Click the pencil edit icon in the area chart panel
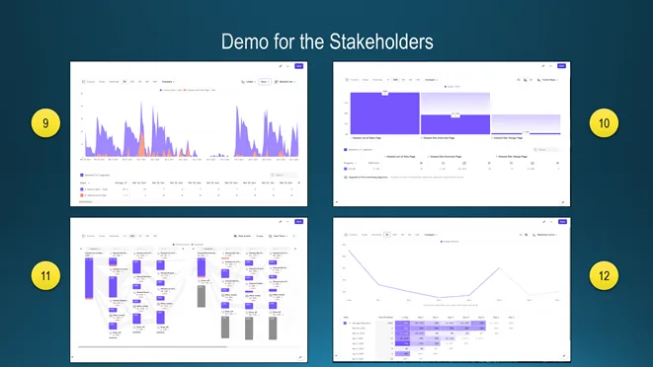This screenshot has width=653, height=367. (281, 66)
